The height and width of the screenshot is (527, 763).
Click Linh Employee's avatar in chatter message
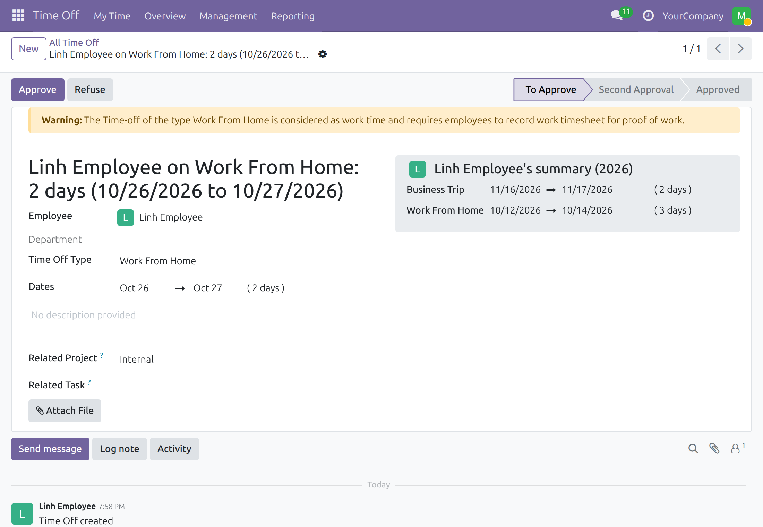22,513
